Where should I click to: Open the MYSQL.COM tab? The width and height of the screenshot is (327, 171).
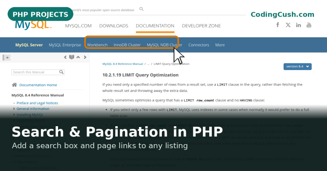pyautogui.click(x=78, y=26)
